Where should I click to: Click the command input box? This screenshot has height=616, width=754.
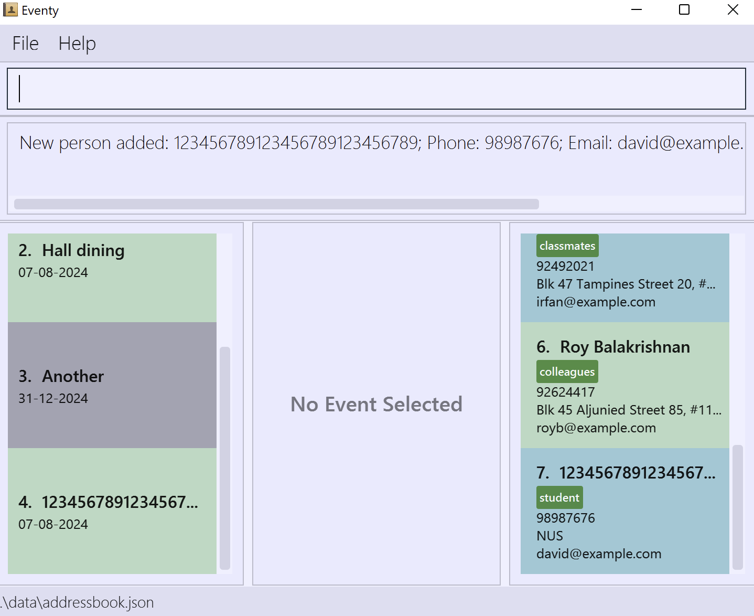(x=376, y=89)
